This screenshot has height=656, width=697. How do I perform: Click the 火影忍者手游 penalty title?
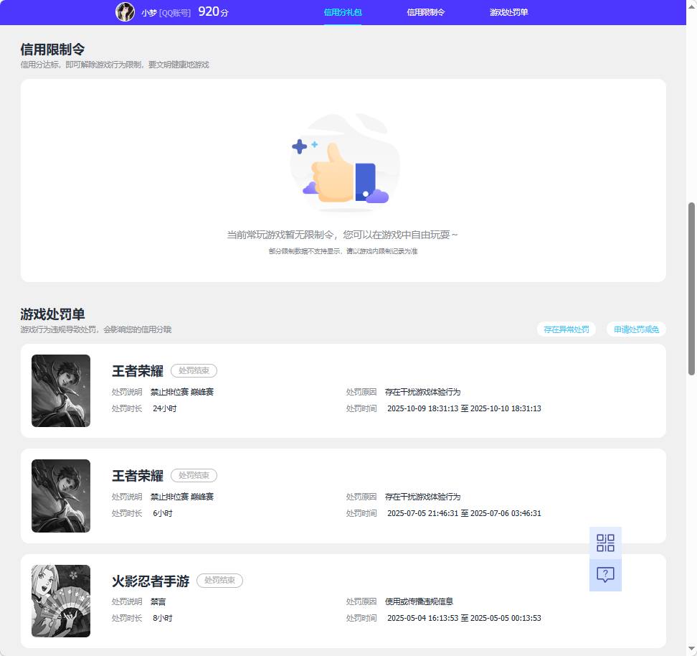click(151, 581)
